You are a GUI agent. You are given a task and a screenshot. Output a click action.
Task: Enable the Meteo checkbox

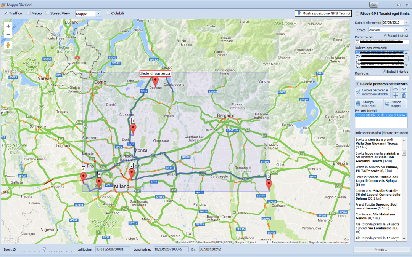tap(29, 13)
